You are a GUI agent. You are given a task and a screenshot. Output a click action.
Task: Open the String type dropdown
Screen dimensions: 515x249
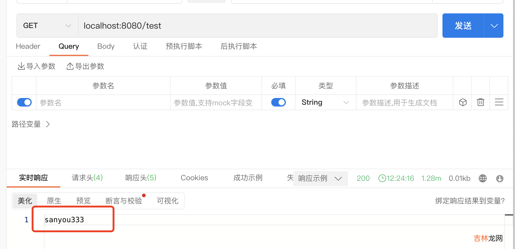coord(325,102)
